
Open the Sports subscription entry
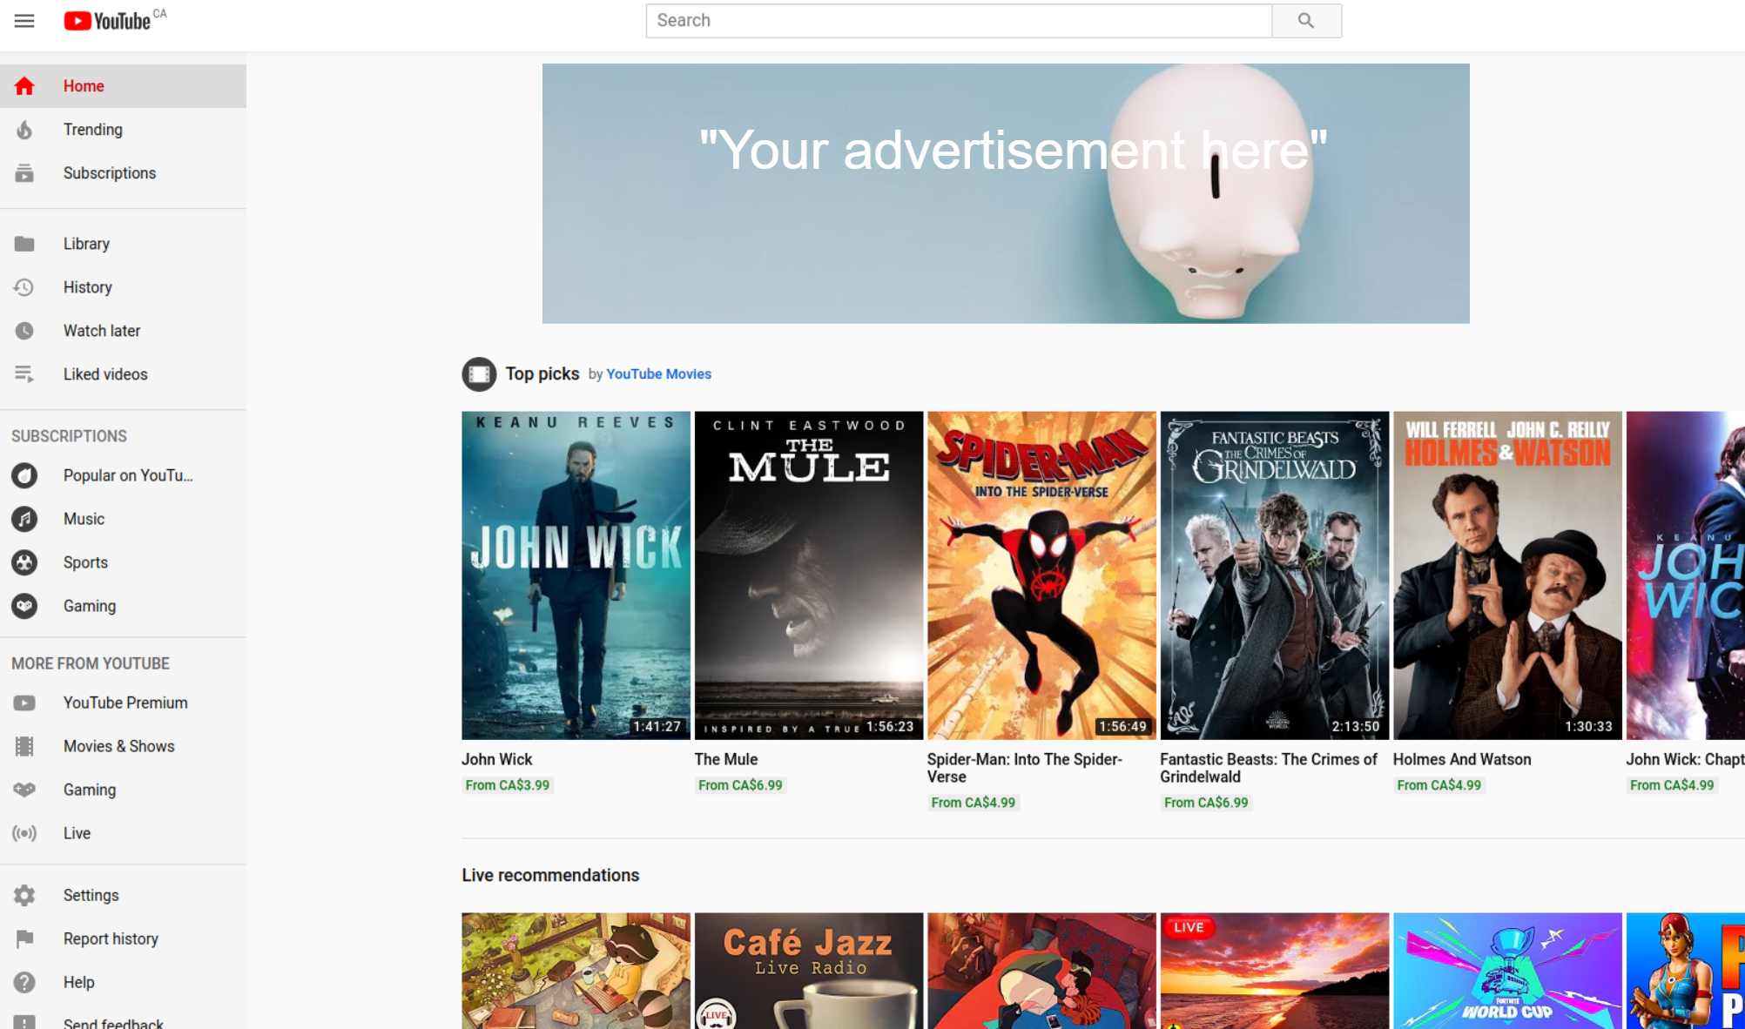tap(123, 562)
